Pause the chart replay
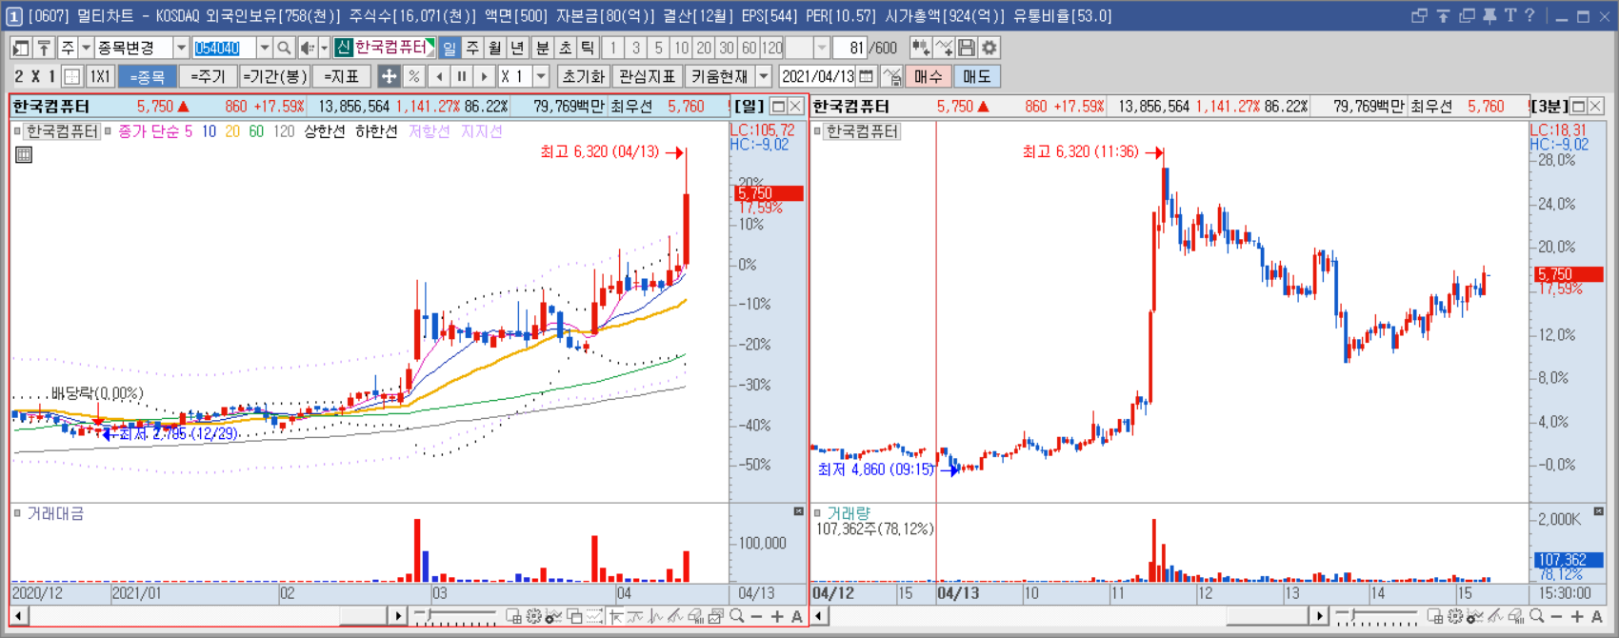Viewport: 1619px width, 638px height. coord(462,77)
